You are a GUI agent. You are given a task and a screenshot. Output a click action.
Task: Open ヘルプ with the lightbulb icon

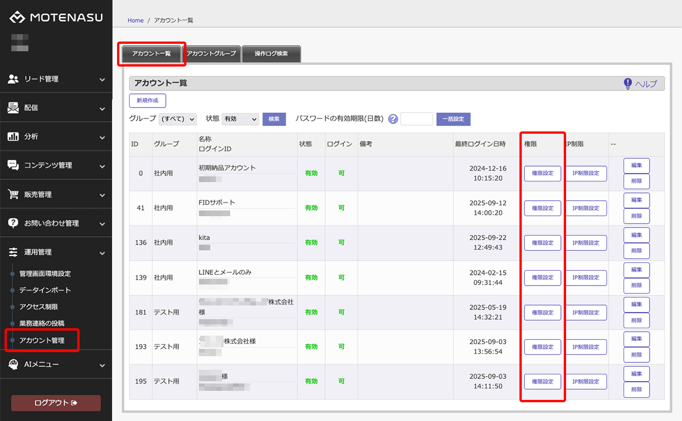(640, 84)
